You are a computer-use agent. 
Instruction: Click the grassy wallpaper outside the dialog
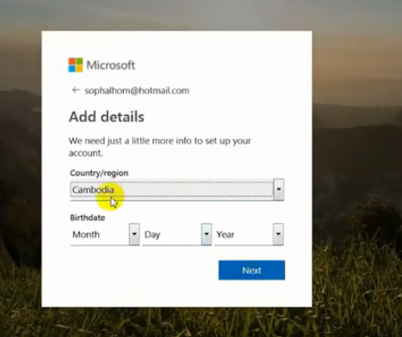pos(356,286)
